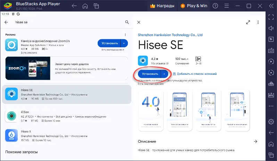
Task: Click the install APK icon
Action: click(271, 95)
